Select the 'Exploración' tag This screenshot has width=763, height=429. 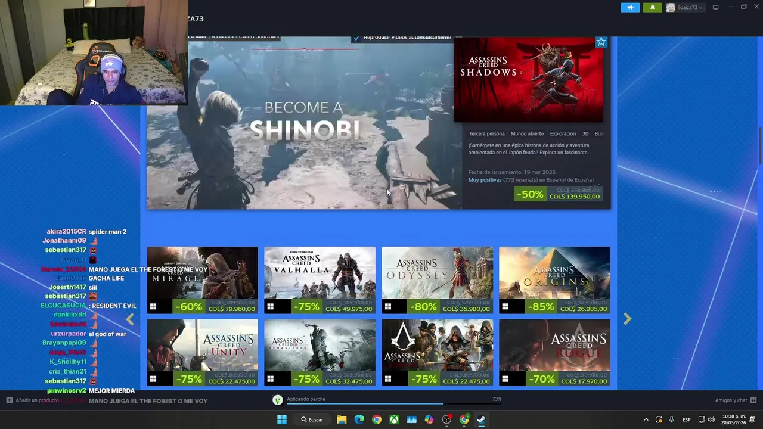[x=563, y=133]
